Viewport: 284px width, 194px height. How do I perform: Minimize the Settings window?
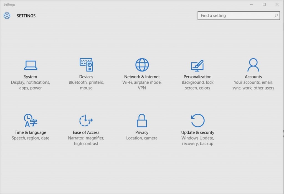(251, 4)
